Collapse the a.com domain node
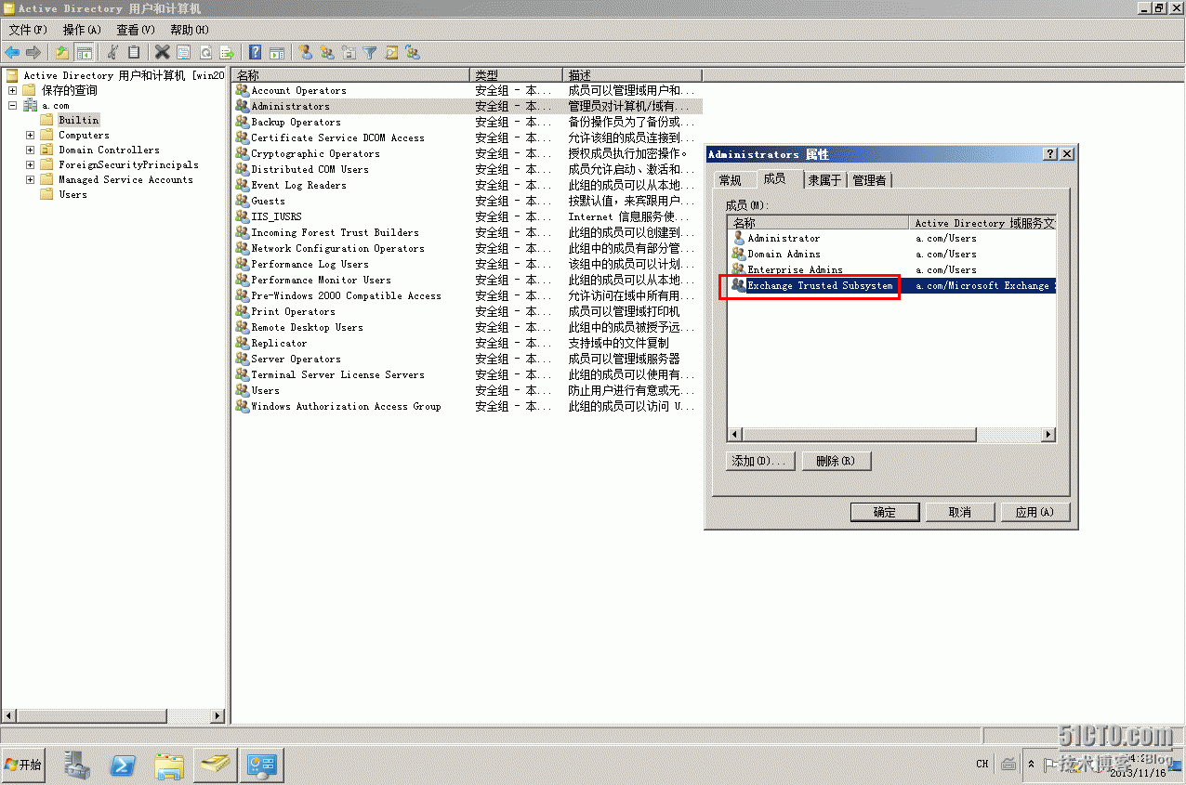The image size is (1186, 785). (x=12, y=105)
